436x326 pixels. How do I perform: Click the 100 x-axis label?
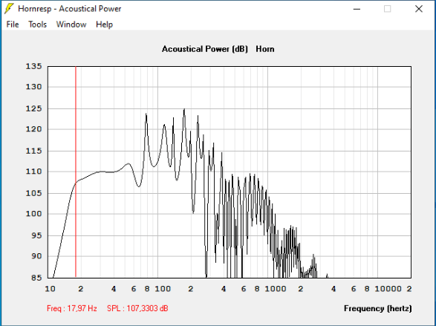[163, 289]
